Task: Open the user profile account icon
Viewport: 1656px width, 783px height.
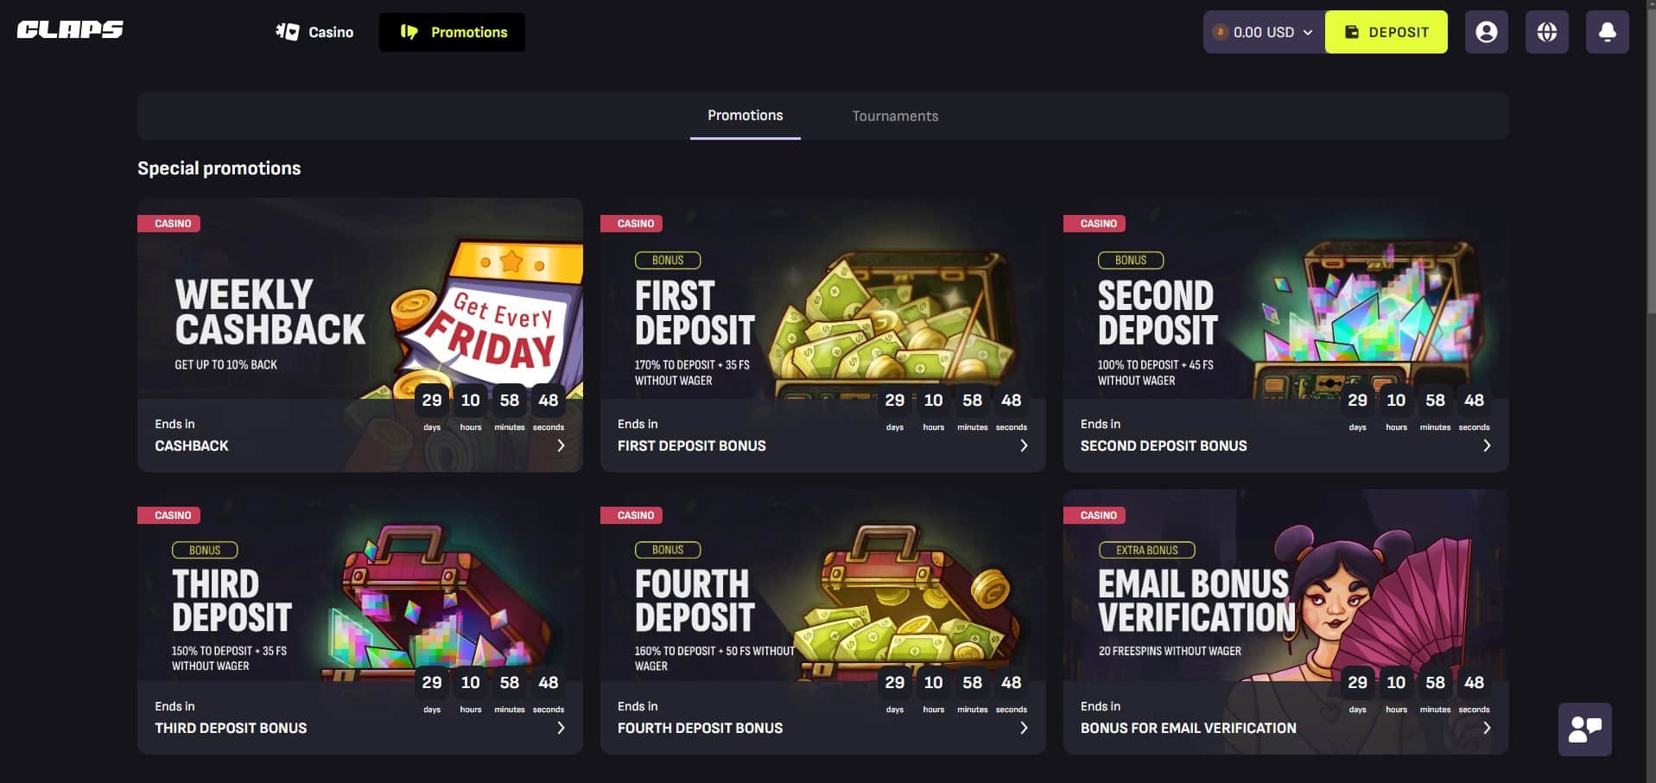Action: [x=1486, y=32]
